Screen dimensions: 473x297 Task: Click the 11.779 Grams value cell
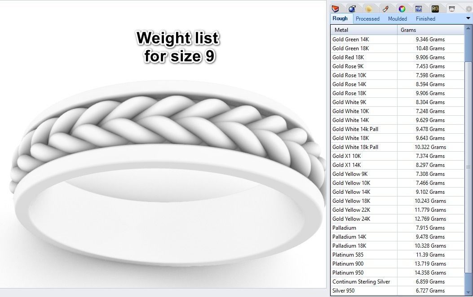431,210
